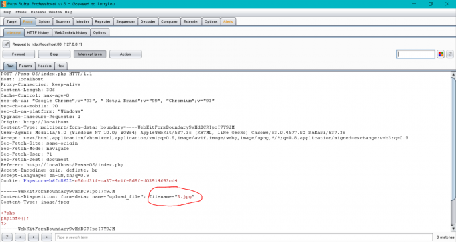Click the 'phpinfo();' payload line
The width and height of the screenshot is (456, 242).
click(15, 218)
